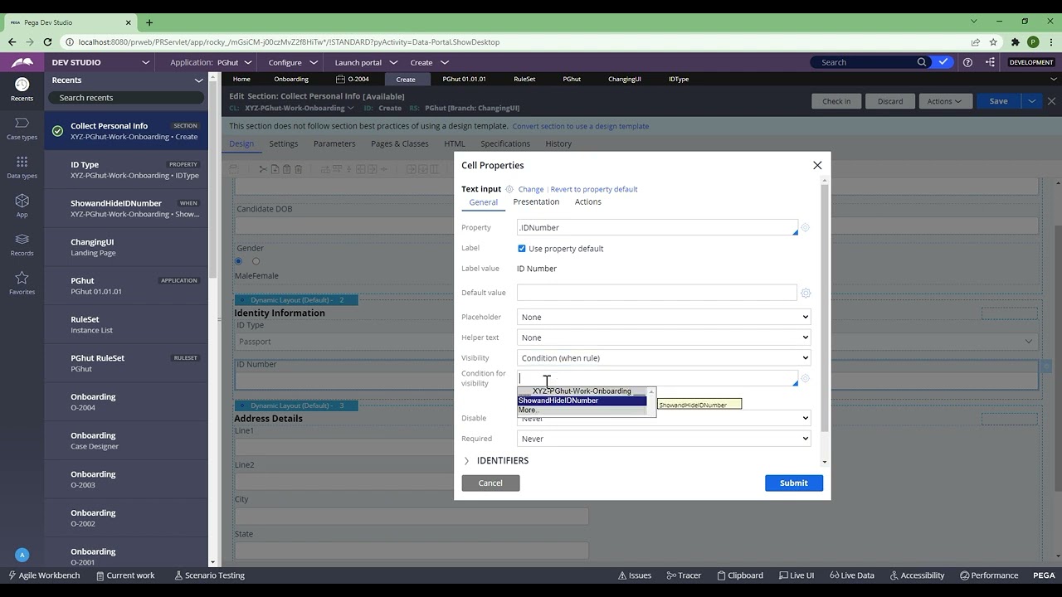The height and width of the screenshot is (597, 1062).
Task: Open the Required dropdown
Action: coord(664,439)
